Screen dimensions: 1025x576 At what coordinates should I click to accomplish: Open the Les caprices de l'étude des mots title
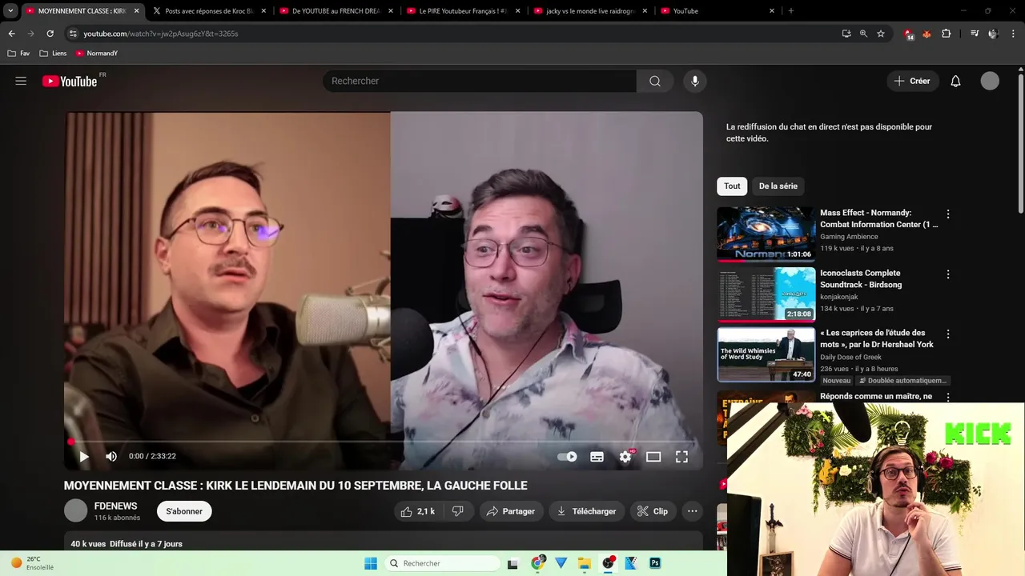[x=877, y=338]
